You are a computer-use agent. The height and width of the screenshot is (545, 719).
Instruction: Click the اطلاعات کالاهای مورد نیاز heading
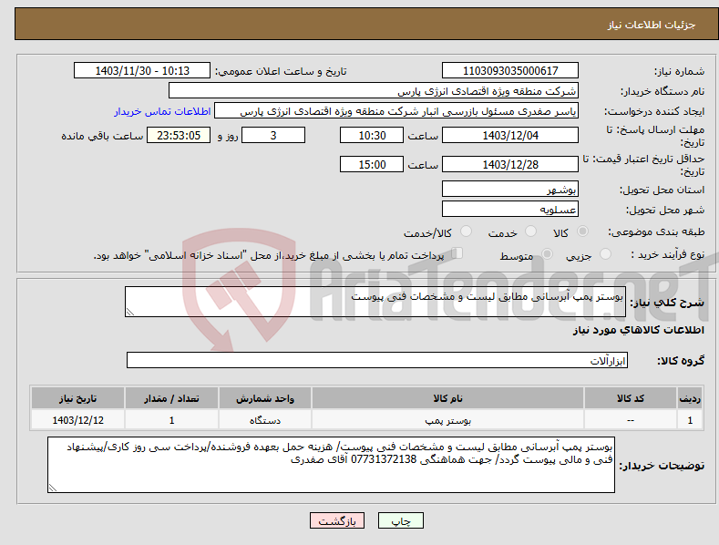[638, 330]
